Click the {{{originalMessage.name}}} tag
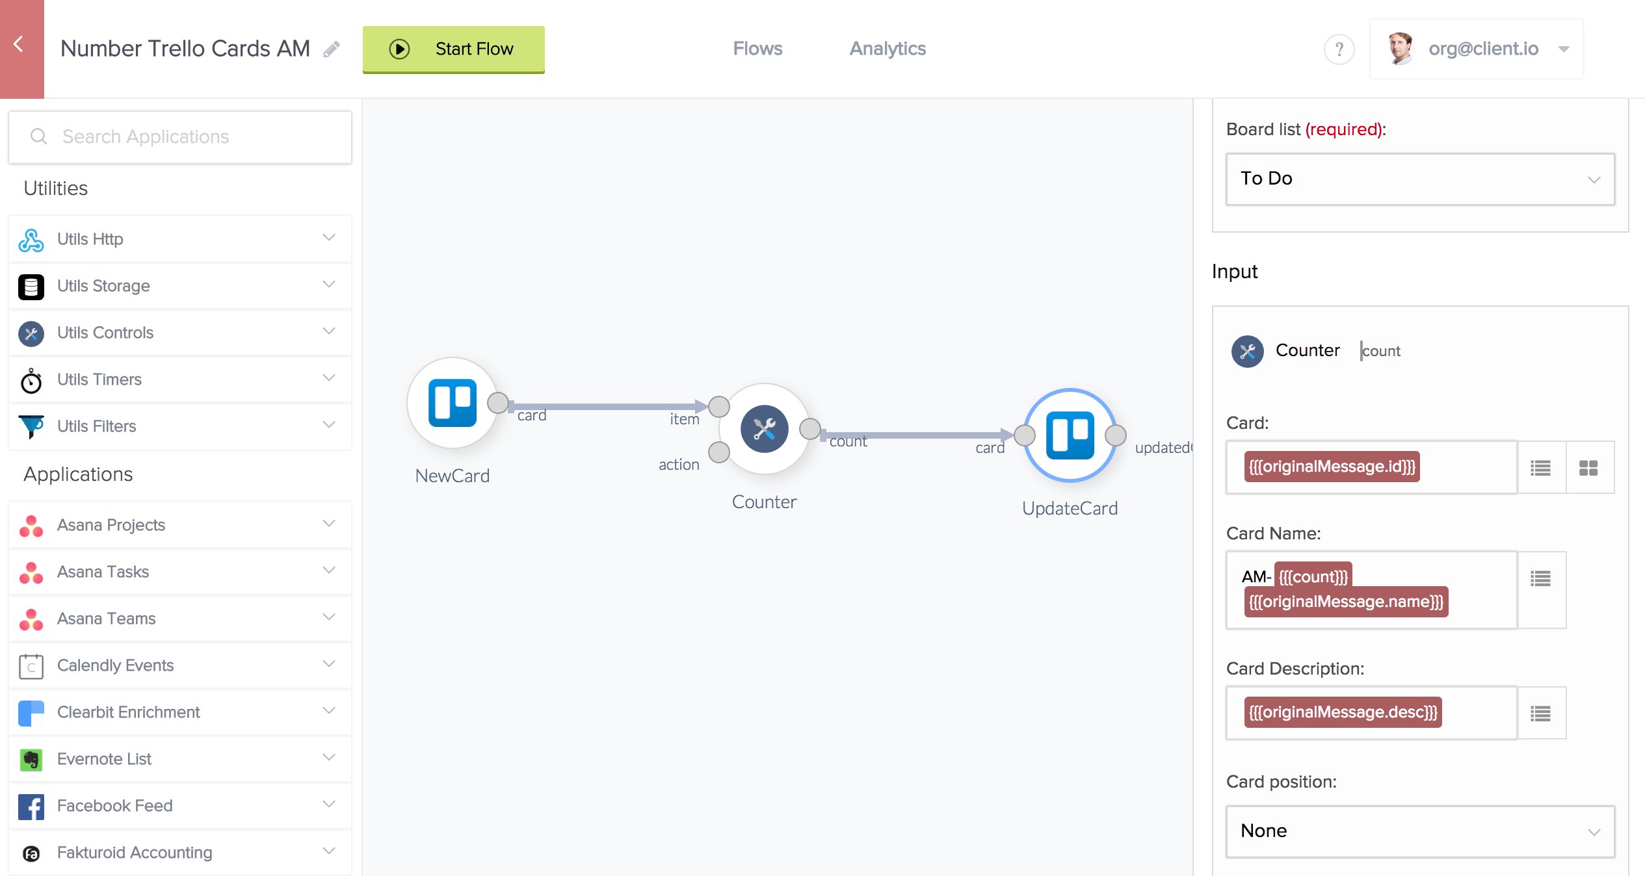This screenshot has height=876, width=1645. (1346, 602)
